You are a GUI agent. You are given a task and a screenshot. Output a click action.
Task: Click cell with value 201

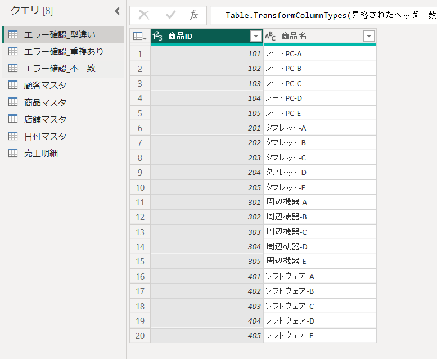tap(207, 128)
